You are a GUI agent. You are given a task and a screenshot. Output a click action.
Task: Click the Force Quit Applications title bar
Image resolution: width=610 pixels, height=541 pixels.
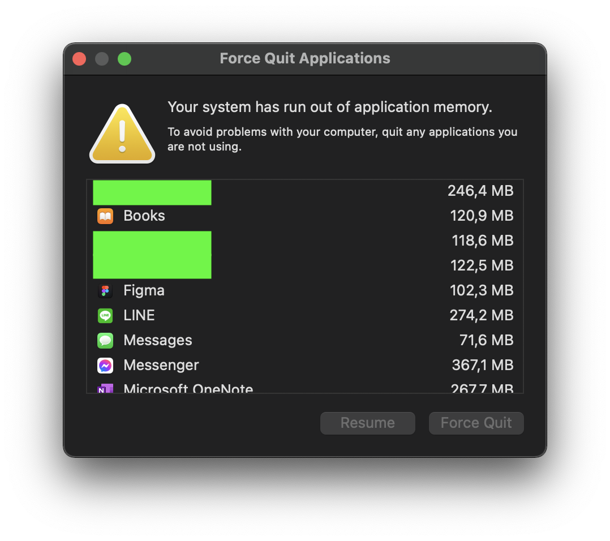click(304, 59)
